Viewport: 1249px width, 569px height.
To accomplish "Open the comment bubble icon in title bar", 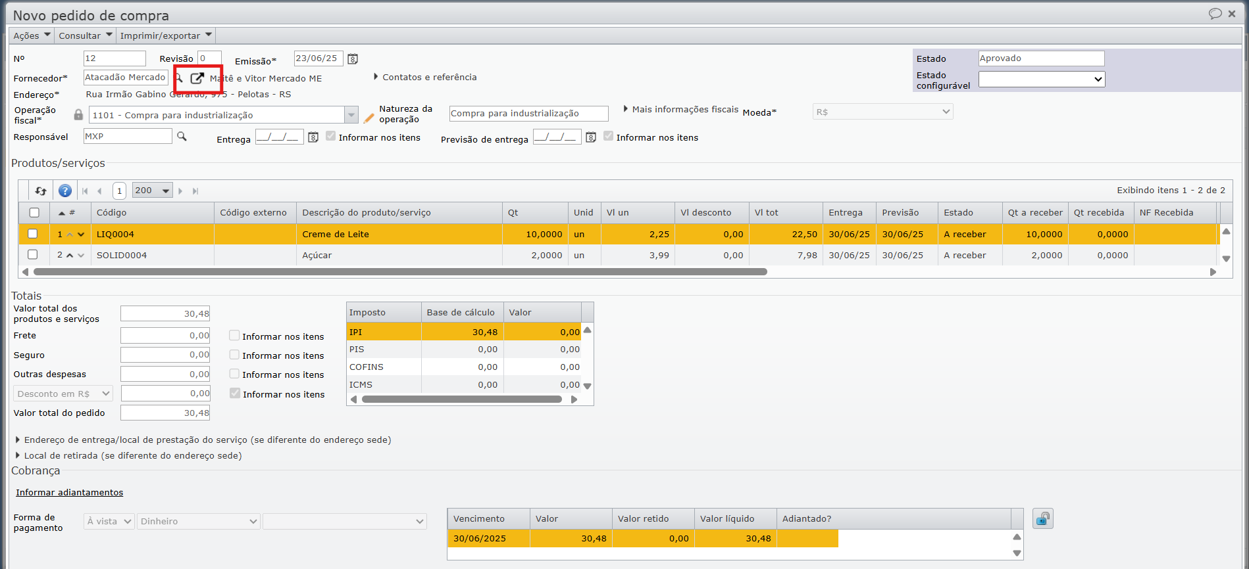I will tap(1215, 14).
